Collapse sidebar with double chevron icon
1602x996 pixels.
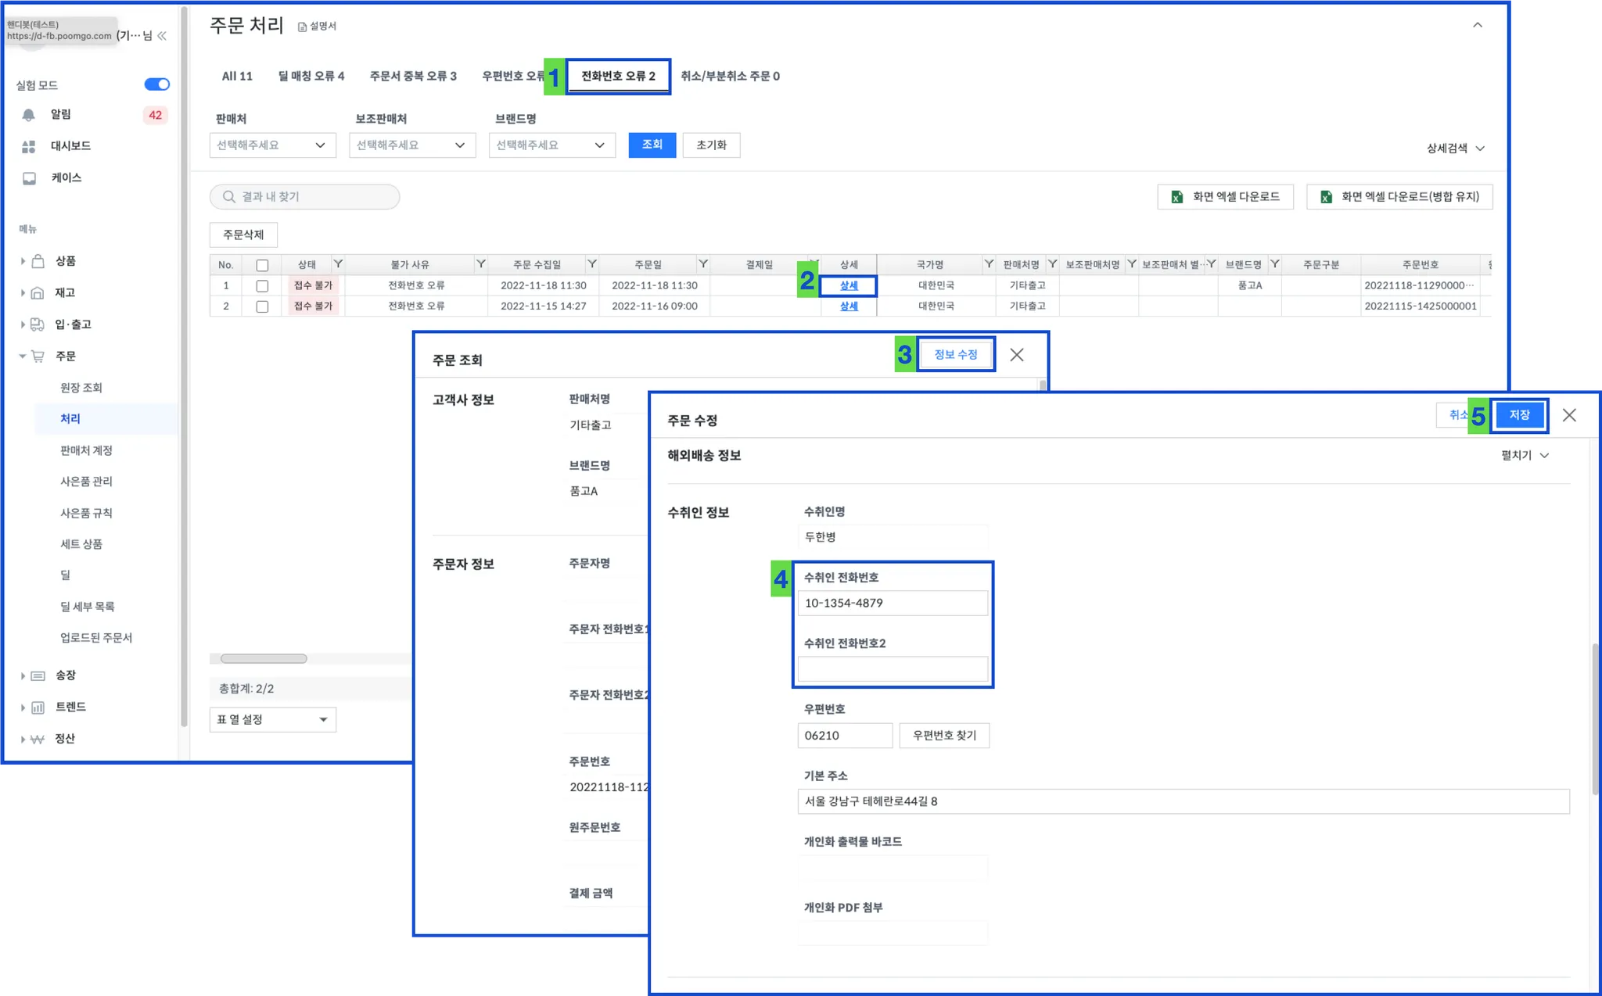pyautogui.click(x=162, y=36)
